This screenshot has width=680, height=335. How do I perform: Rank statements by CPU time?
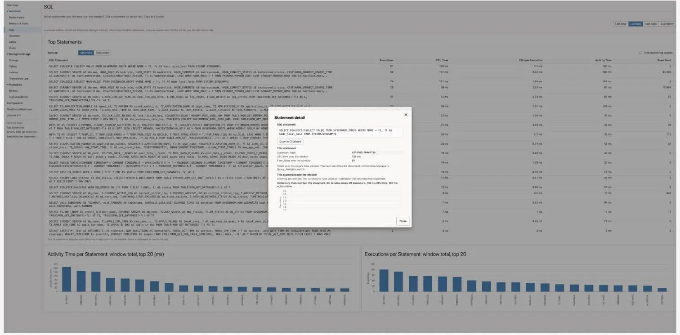coord(86,53)
